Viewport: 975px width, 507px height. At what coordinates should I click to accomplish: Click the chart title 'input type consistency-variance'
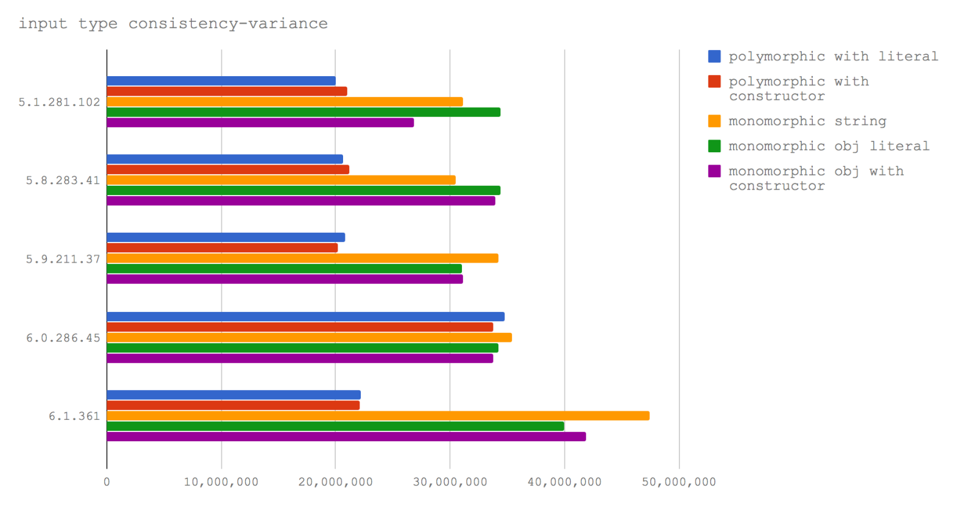tap(173, 24)
